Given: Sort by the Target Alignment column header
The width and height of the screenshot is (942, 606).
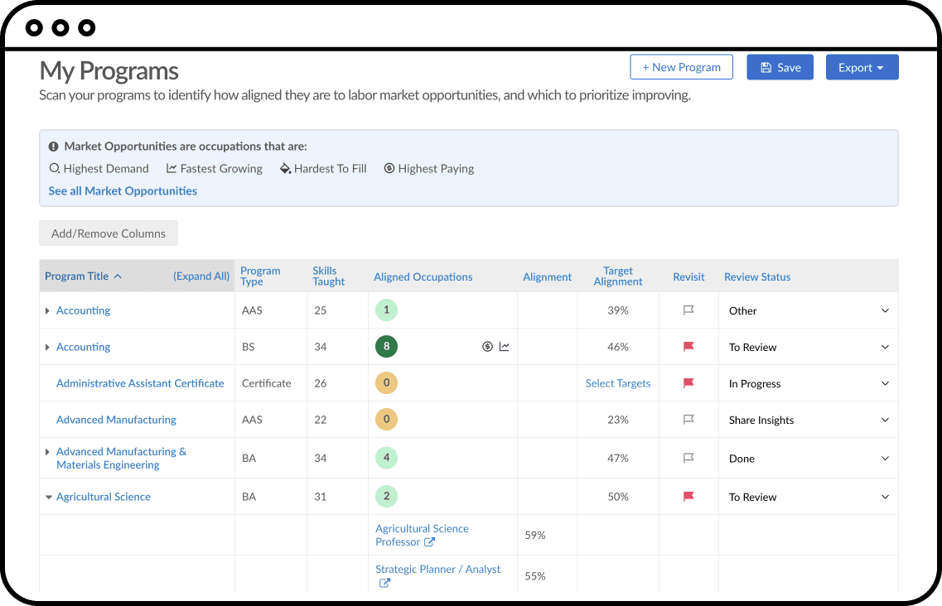Looking at the screenshot, I should point(618,277).
